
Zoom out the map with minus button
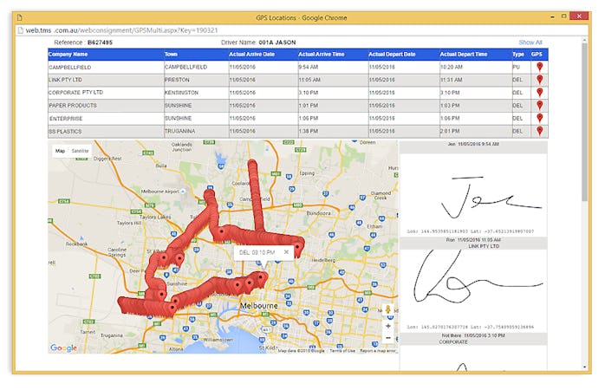(x=388, y=338)
